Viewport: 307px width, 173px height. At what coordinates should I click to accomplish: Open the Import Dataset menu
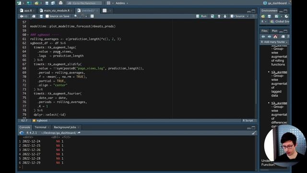coord(278,16)
